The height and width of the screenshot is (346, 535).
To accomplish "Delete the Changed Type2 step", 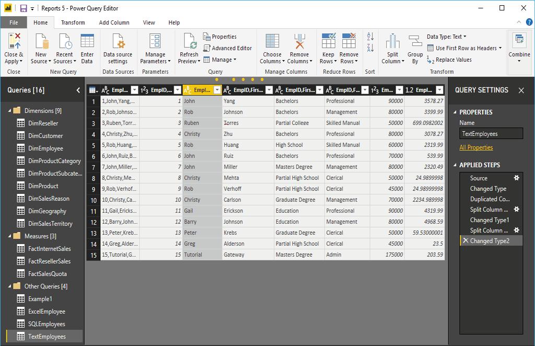I will (465, 241).
